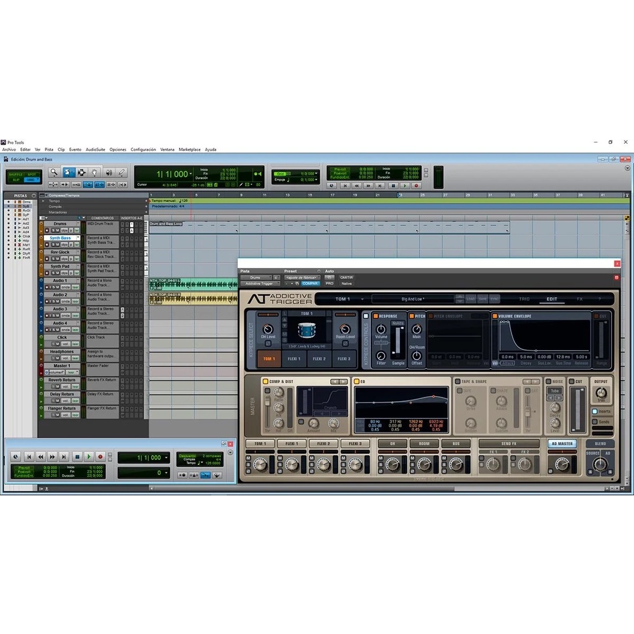Toggle the EQ section on/off
The image size is (634, 634).
coord(357,381)
